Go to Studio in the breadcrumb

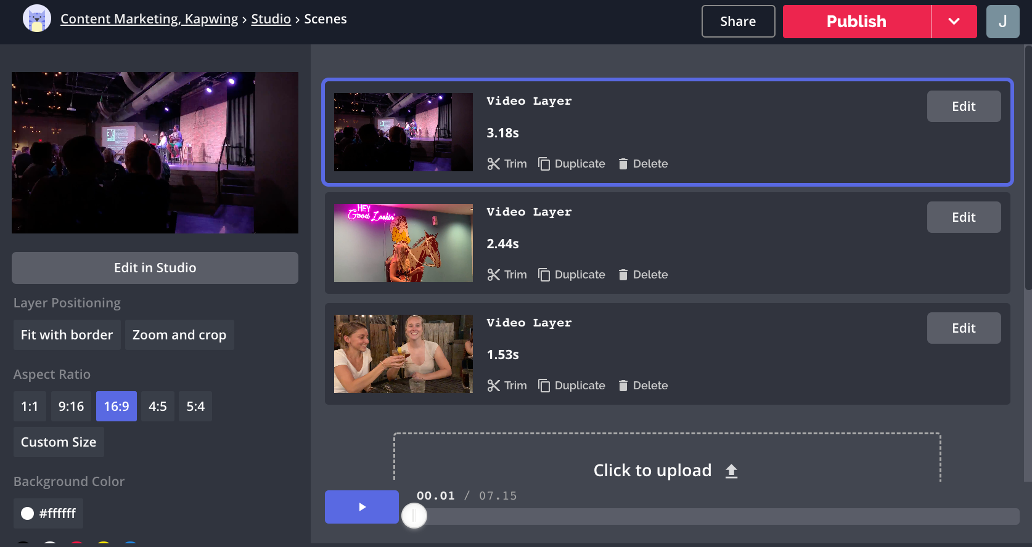click(271, 19)
